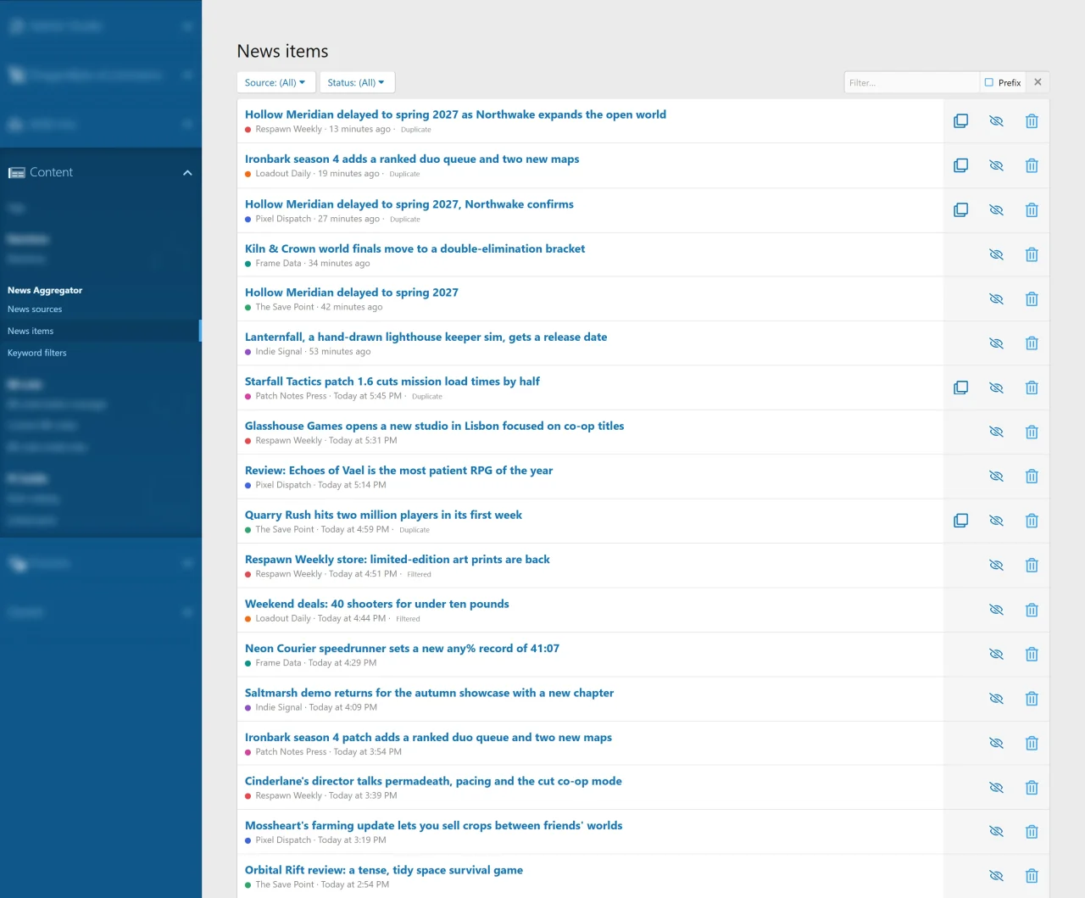This screenshot has width=1085, height=898.
Task: Hide the Lanternfall lighthouse keeper item
Action: click(x=996, y=343)
